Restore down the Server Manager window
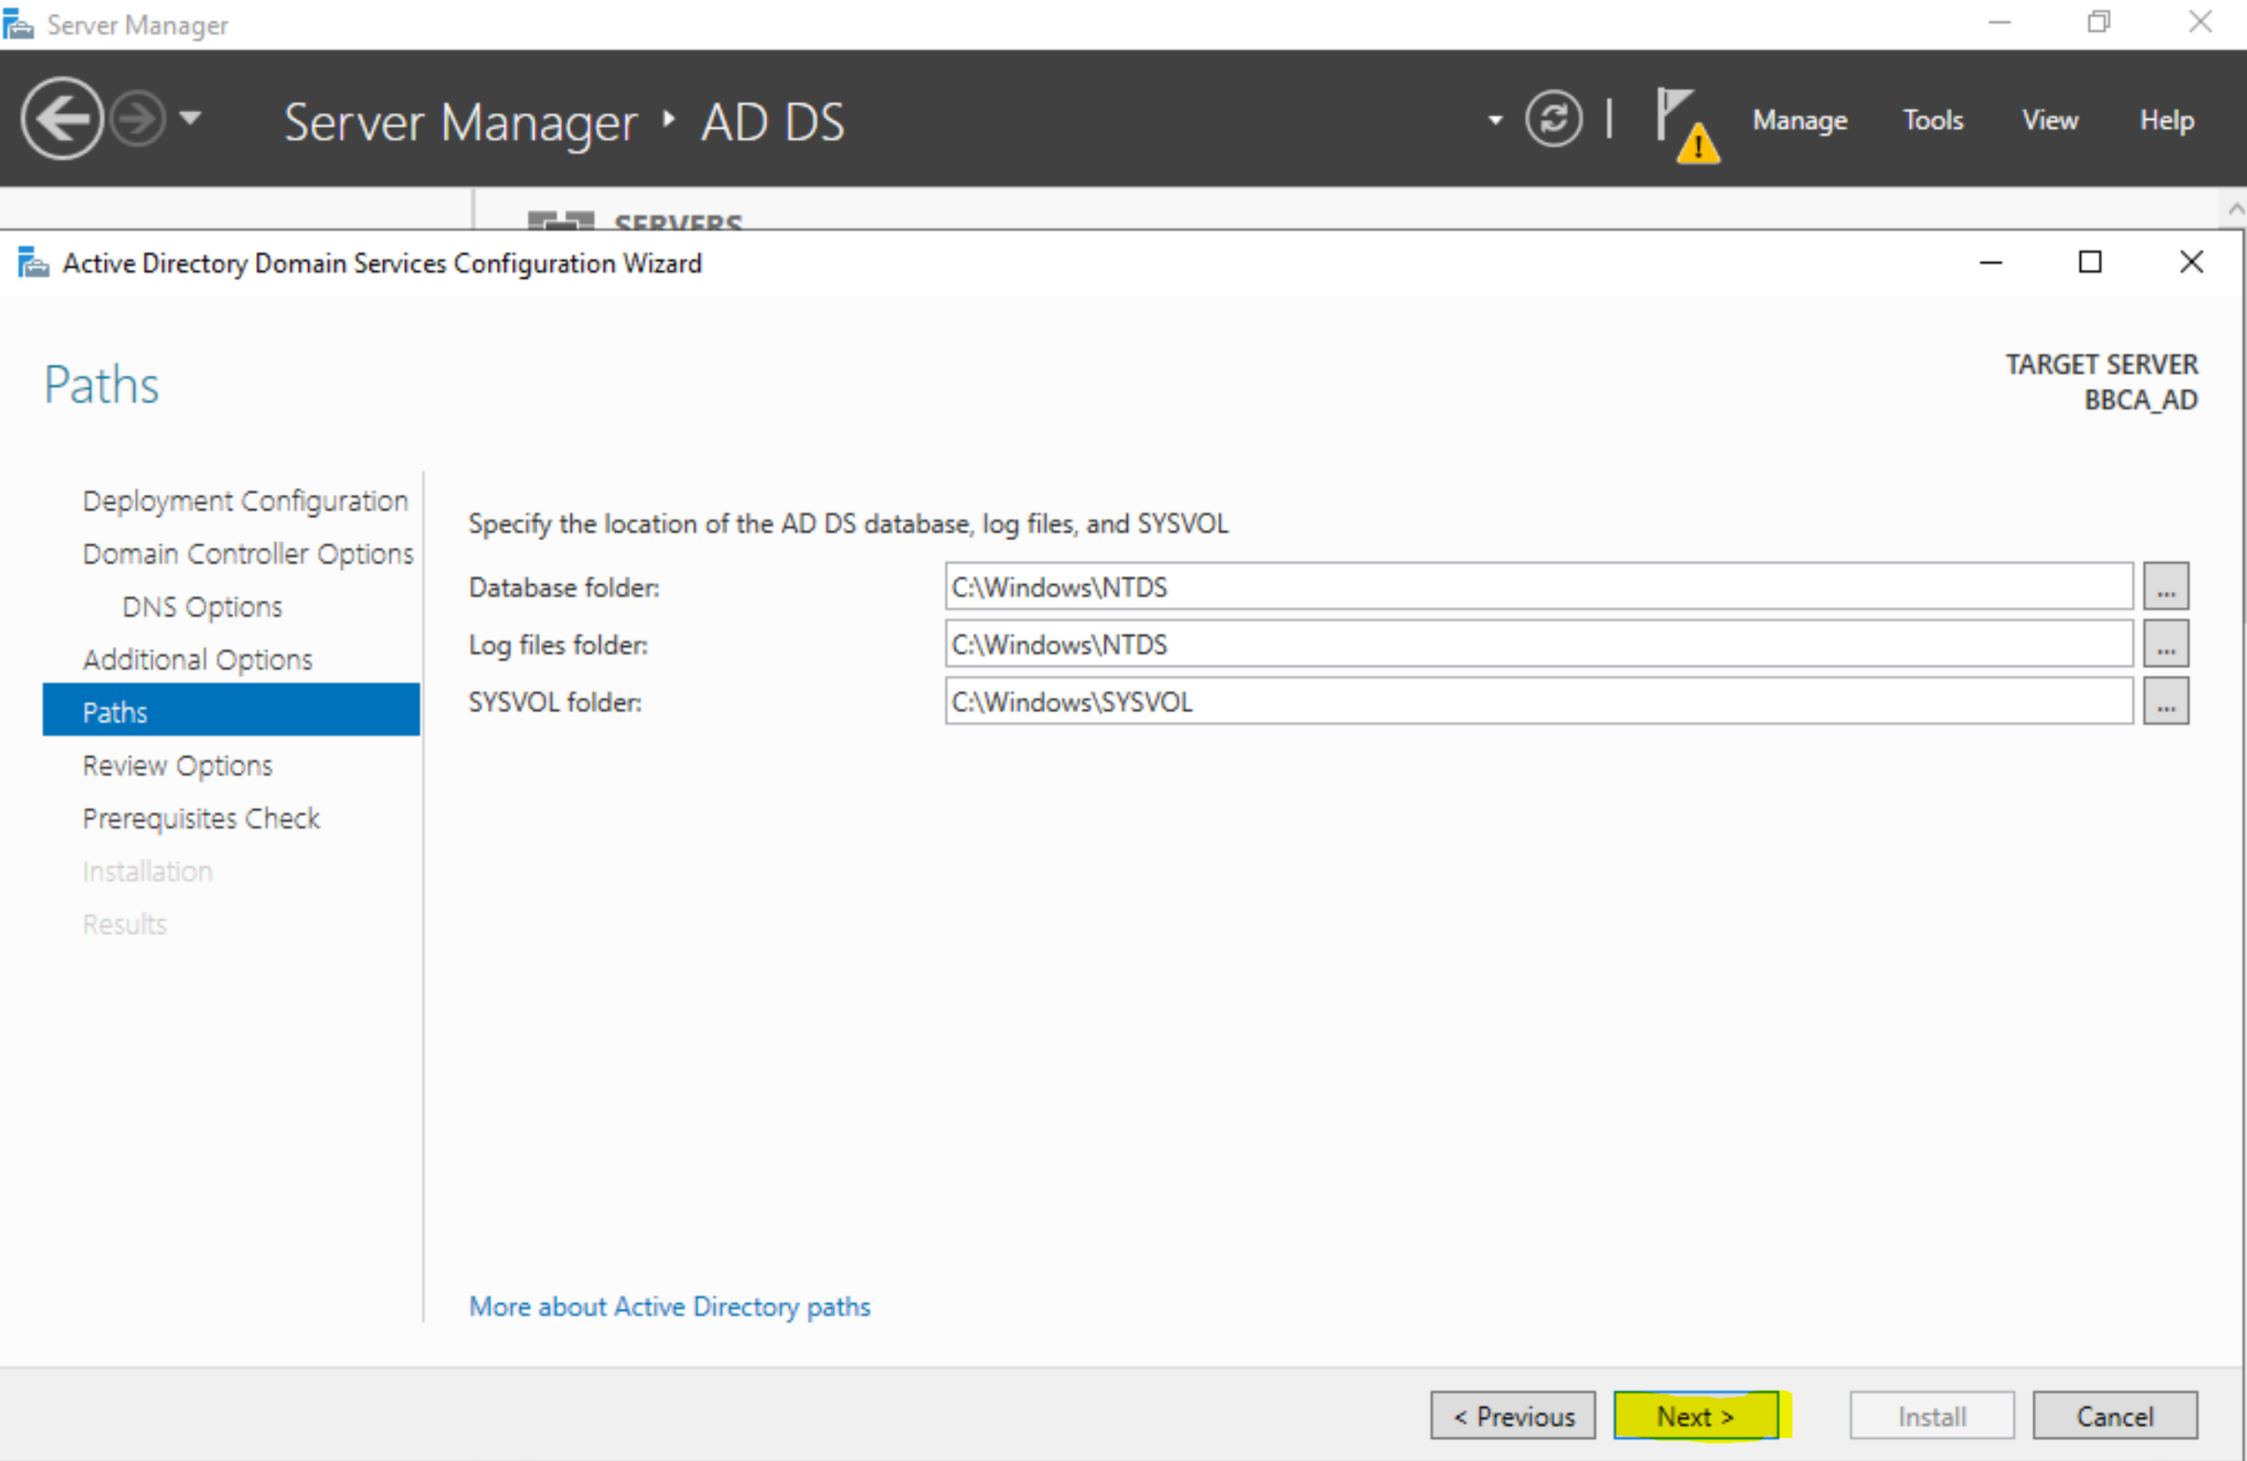2247x1461 pixels. click(x=2099, y=22)
